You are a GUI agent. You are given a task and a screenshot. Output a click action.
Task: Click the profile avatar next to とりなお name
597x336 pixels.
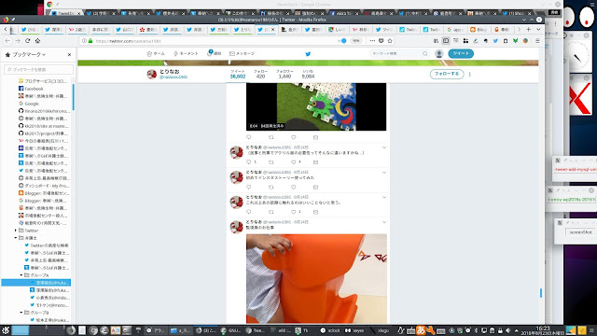click(152, 75)
